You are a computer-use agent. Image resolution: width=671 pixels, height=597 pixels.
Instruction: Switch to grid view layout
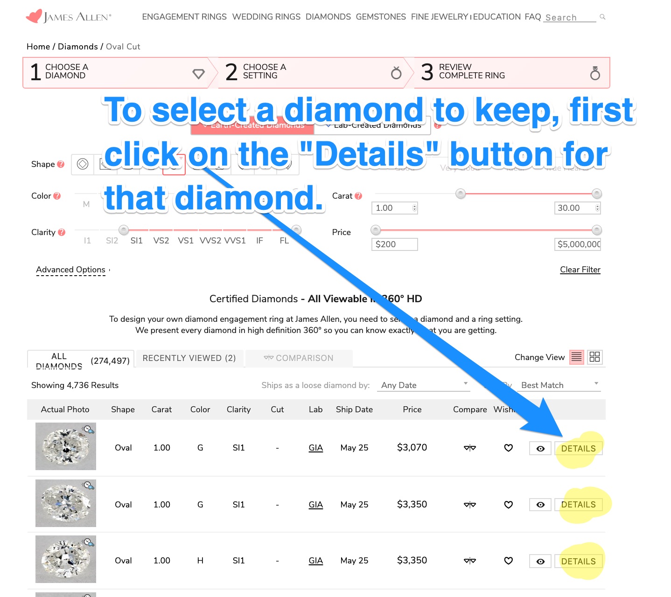594,357
